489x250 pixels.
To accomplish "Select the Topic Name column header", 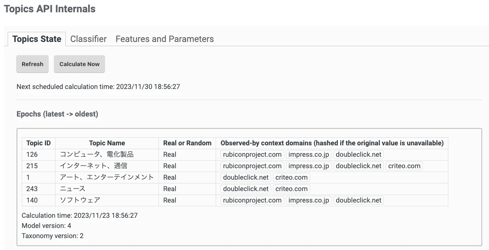I will click(x=107, y=143).
